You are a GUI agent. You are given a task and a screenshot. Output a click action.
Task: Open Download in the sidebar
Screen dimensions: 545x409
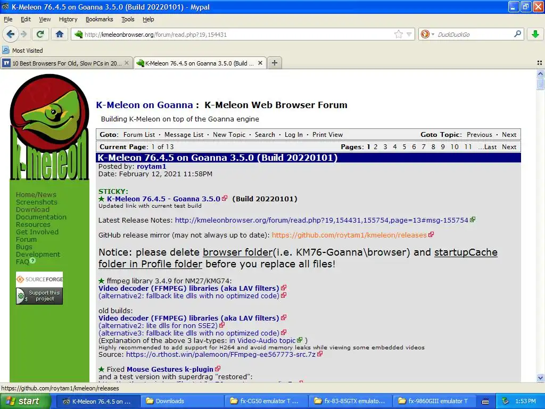click(32, 209)
